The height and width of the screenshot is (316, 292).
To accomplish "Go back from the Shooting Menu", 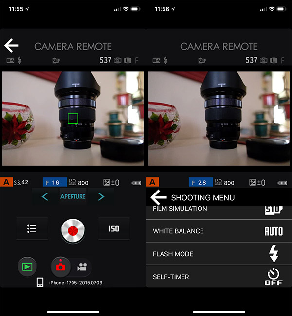I will (x=159, y=197).
